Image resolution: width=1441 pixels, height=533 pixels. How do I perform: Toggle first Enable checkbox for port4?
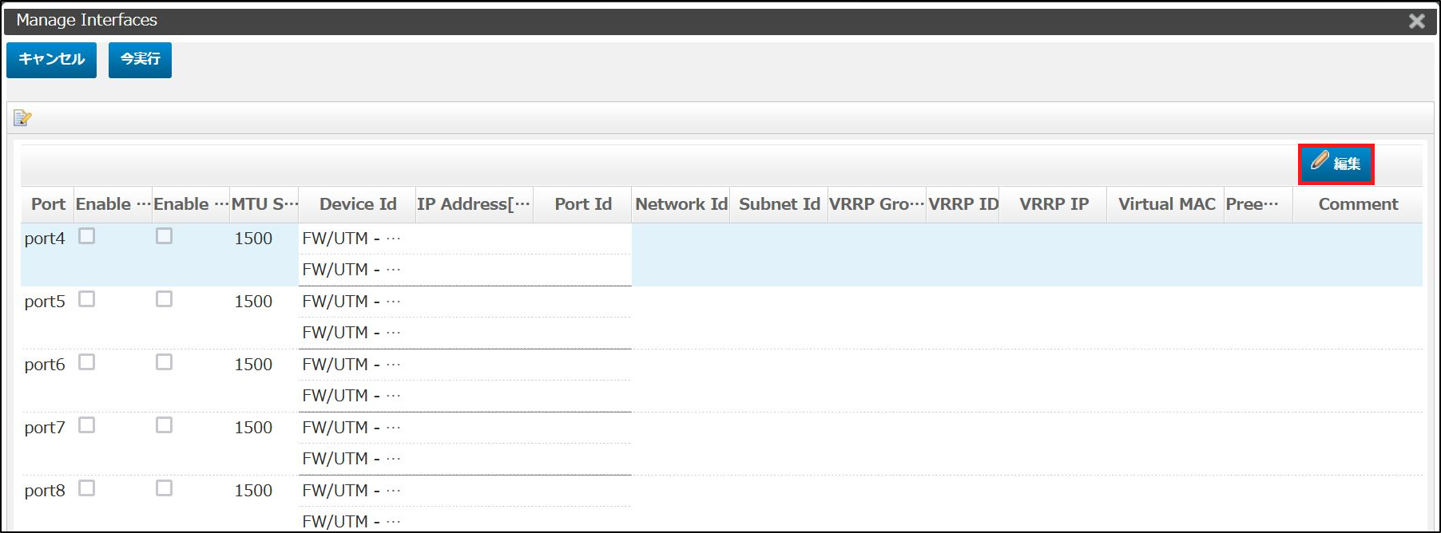click(87, 236)
